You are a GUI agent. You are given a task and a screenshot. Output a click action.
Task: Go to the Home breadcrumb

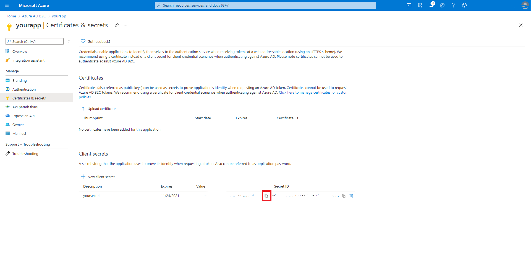[x=11, y=16]
